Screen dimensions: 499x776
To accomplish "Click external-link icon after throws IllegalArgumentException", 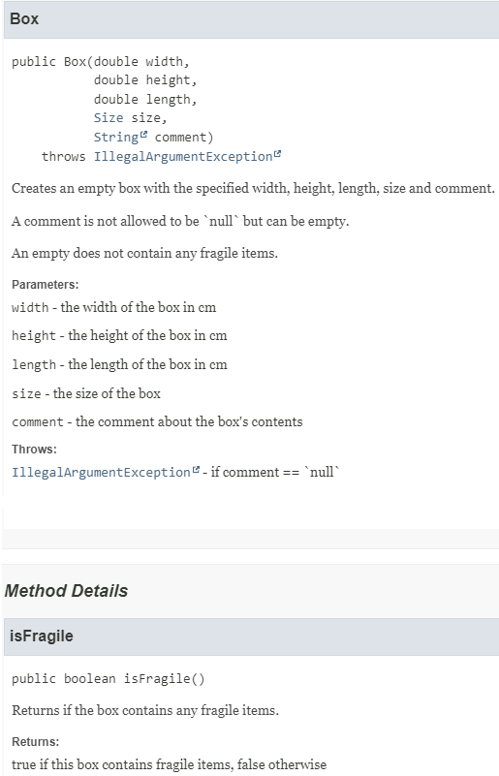I will point(277,154).
